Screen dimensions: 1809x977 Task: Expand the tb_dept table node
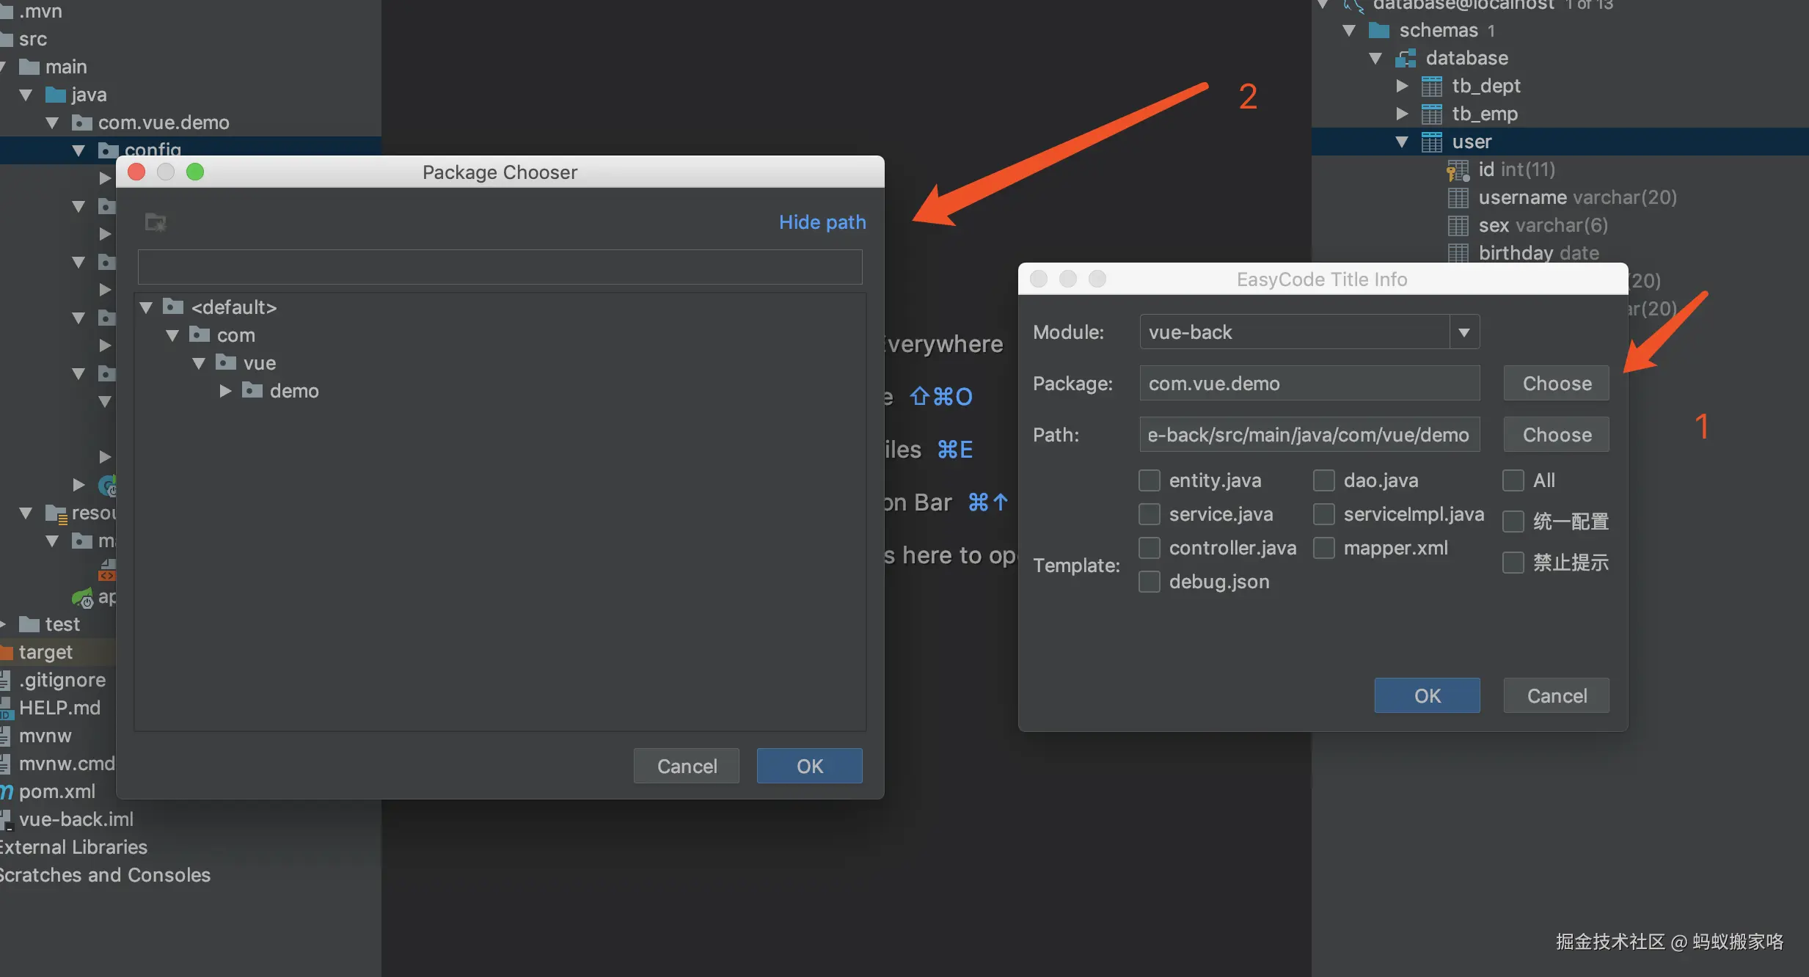coord(1402,86)
